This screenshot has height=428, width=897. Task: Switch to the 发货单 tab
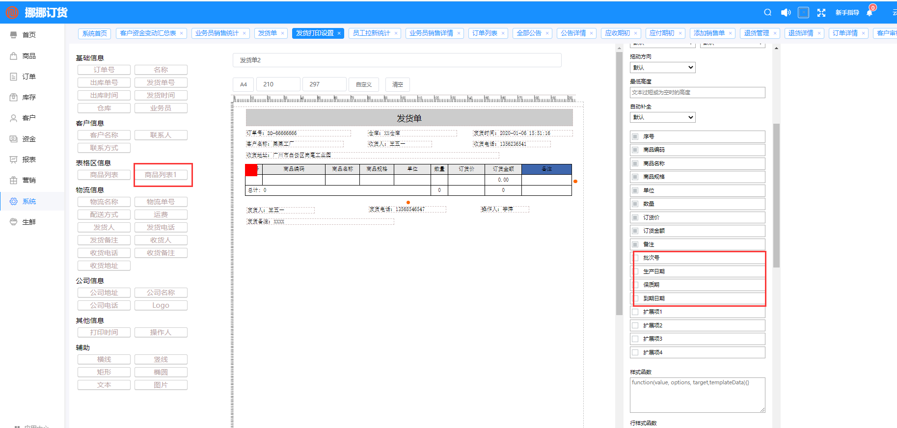pyautogui.click(x=268, y=33)
